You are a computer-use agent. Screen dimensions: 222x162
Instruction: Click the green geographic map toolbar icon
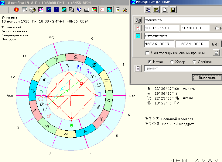click(x=64, y=10)
